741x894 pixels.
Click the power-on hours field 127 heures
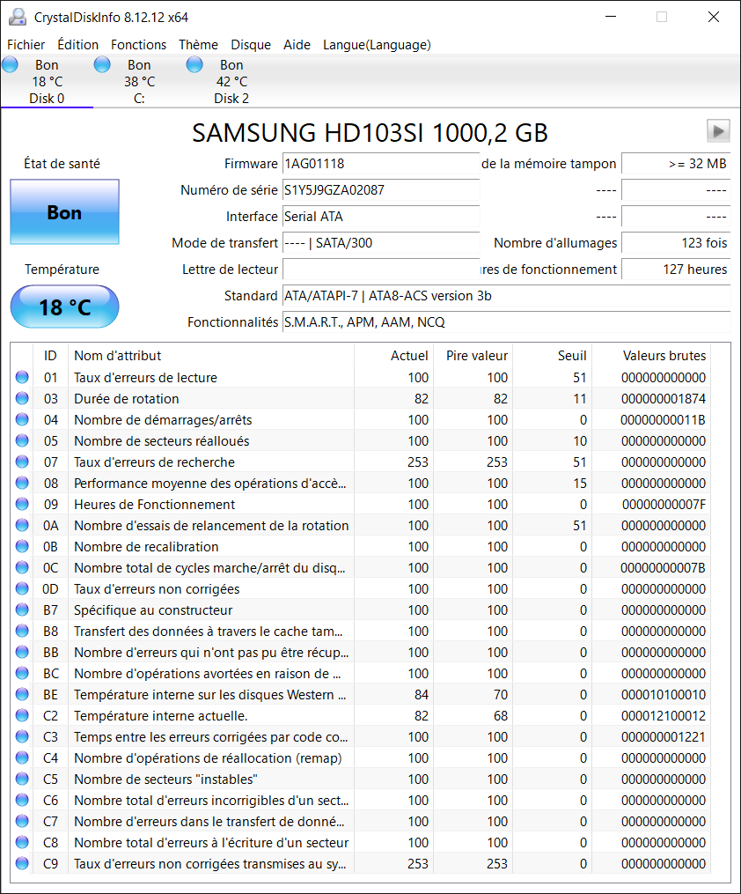coord(676,270)
